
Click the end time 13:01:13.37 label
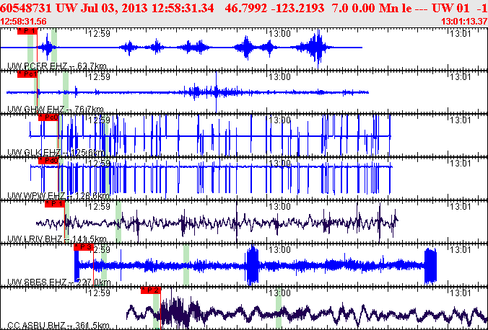click(x=463, y=22)
